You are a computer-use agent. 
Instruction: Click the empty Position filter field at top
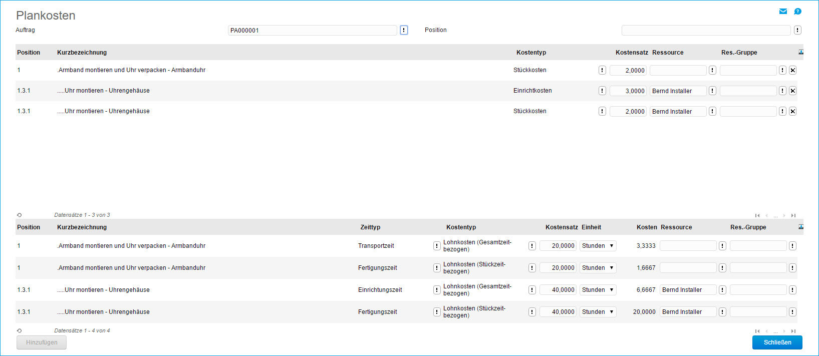click(706, 30)
